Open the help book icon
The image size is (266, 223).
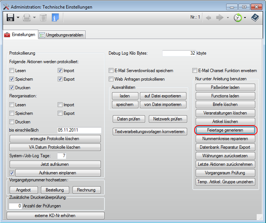click(x=255, y=17)
